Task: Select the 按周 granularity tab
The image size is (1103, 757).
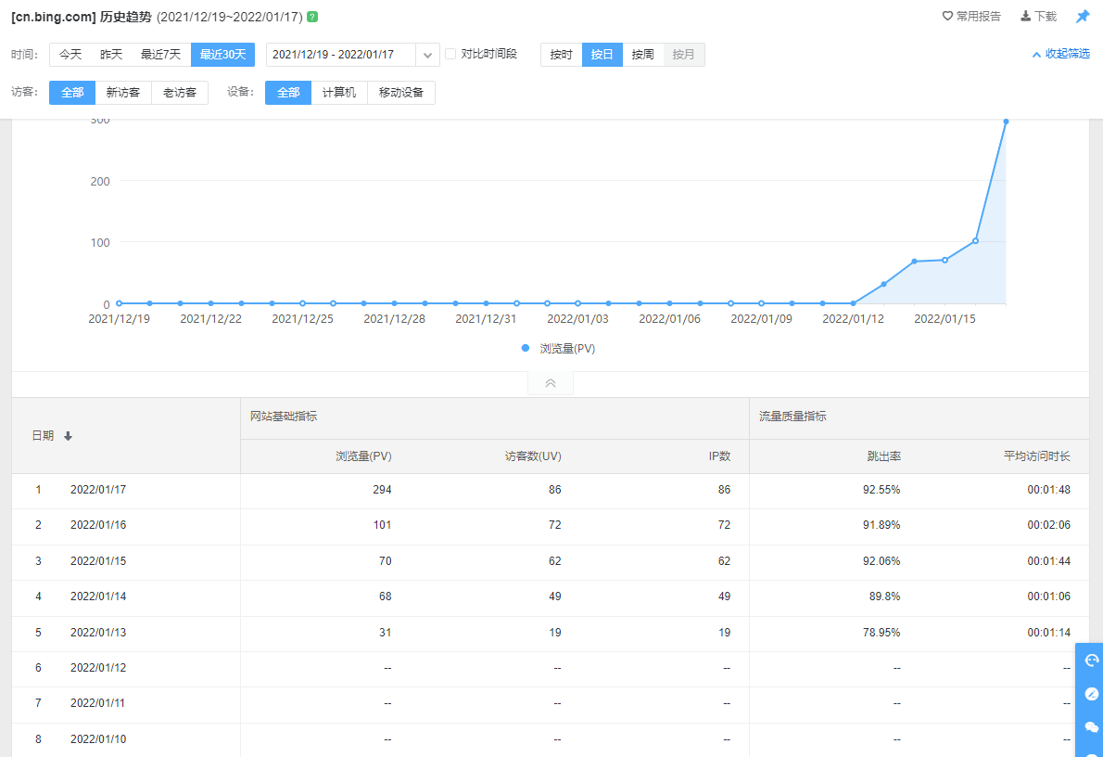Action: coord(643,55)
